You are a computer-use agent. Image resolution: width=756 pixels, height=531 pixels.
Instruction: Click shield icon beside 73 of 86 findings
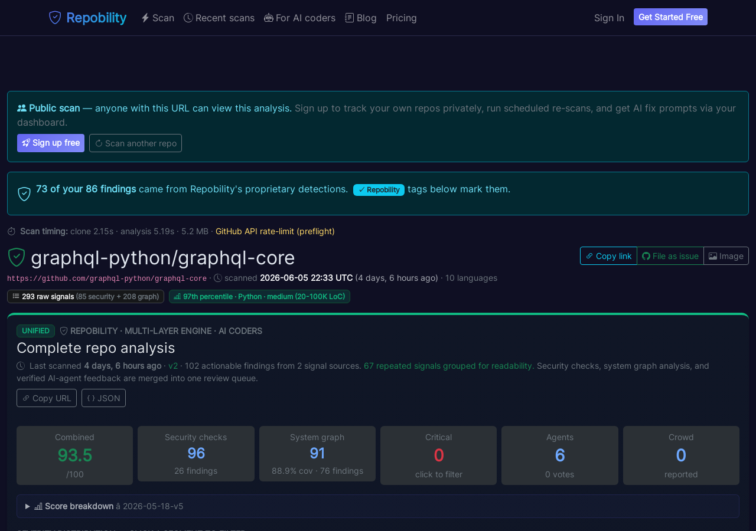(x=24, y=194)
